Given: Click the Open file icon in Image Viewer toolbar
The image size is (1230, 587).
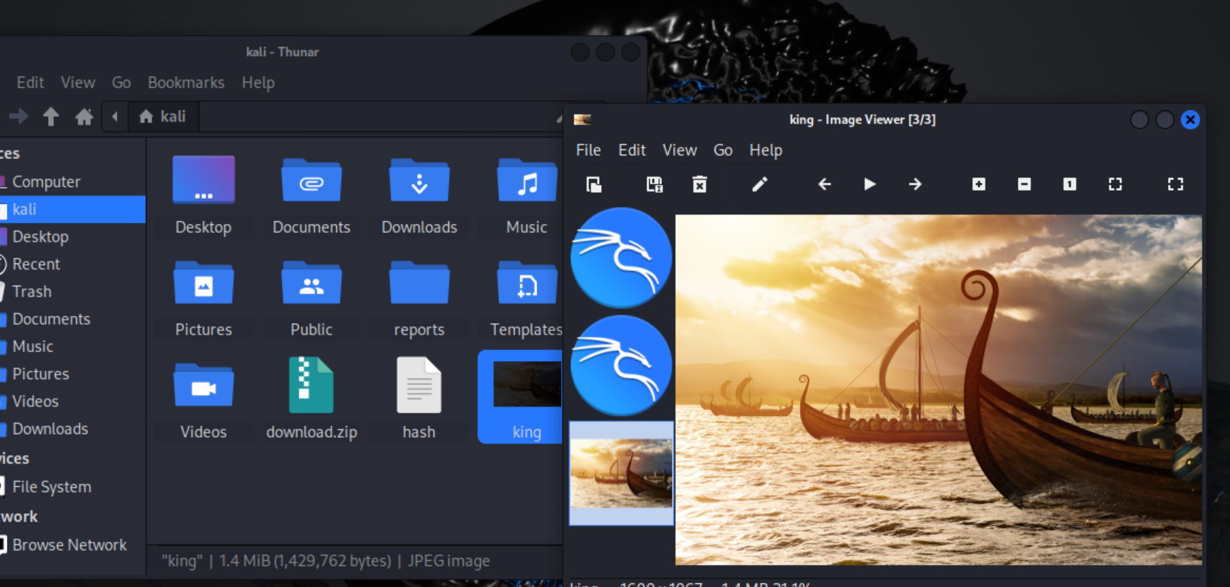Looking at the screenshot, I should coord(594,184).
